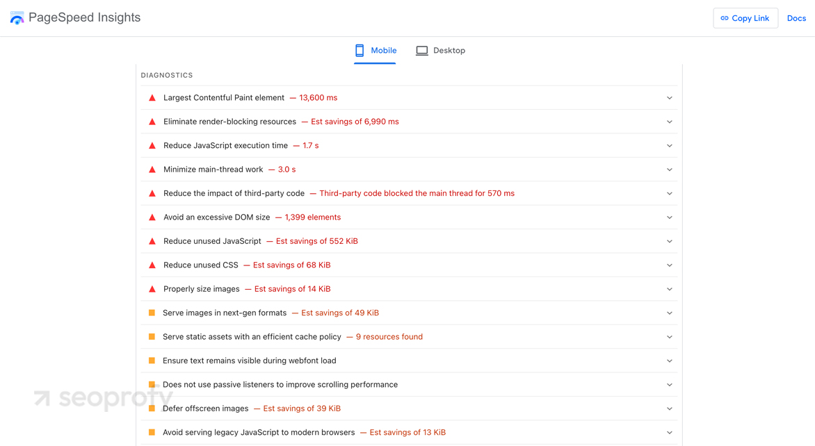This screenshot has height=446, width=815.
Task: Expand the passive listeners audit chevron
Action: [670, 384]
